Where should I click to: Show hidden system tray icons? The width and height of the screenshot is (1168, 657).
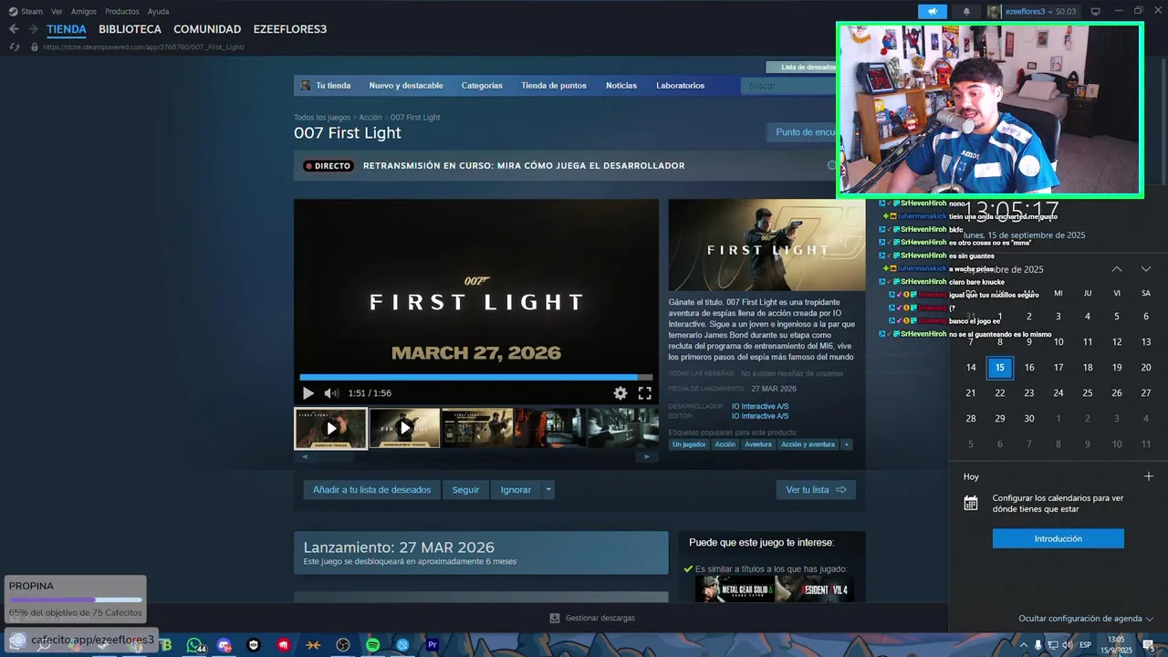[x=1024, y=645]
